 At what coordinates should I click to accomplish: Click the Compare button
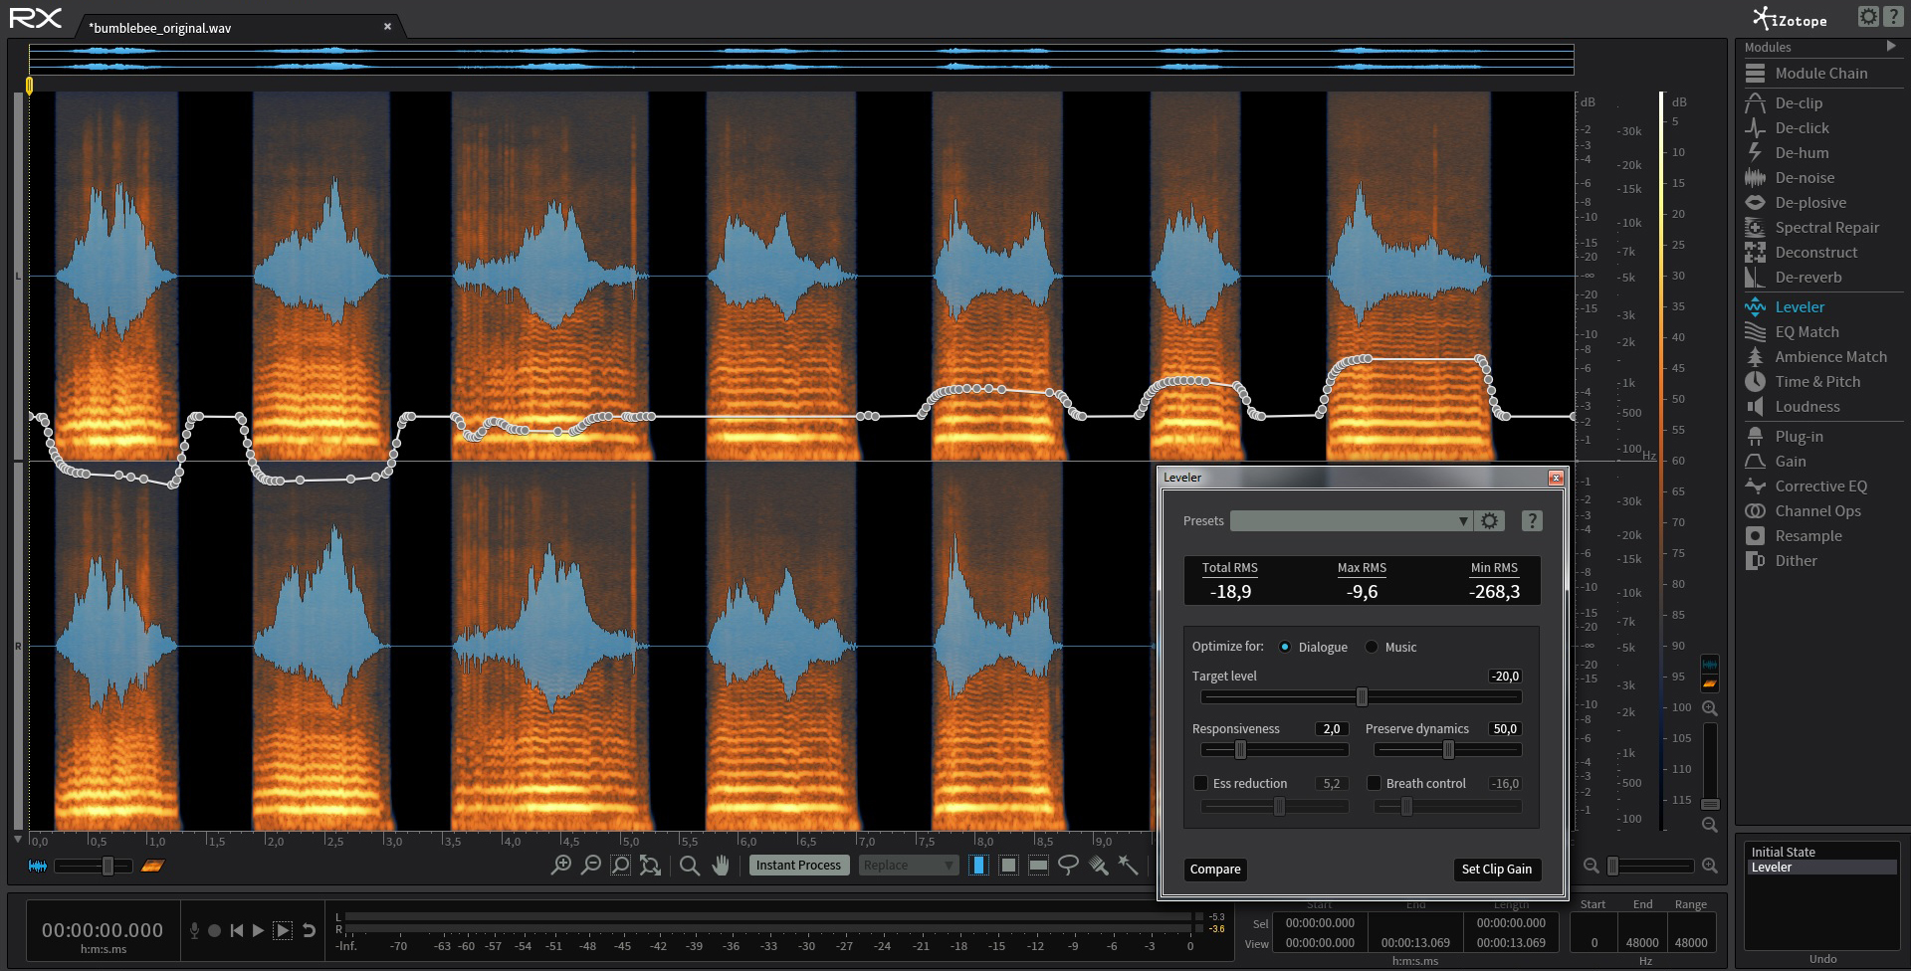tap(1214, 870)
